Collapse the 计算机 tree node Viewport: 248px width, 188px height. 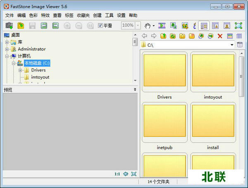[x=7, y=56]
